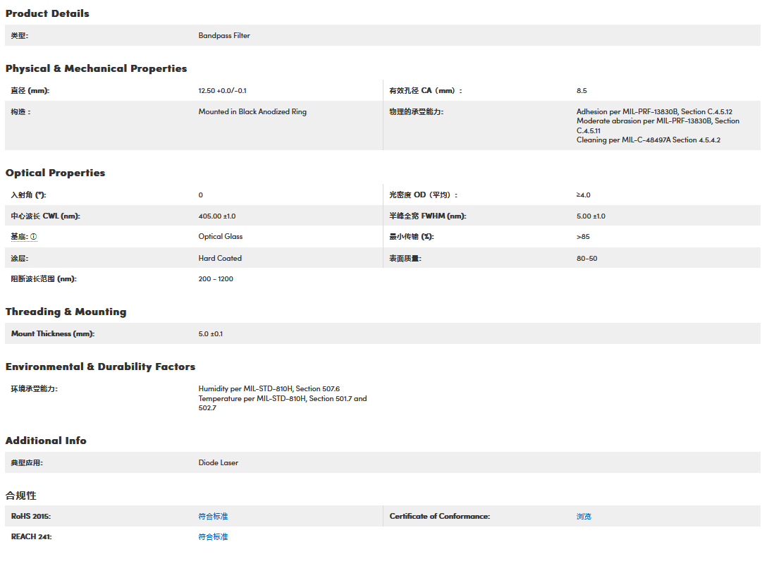Select the Diode Laser application value
The height and width of the screenshot is (566, 774).
[219, 462]
